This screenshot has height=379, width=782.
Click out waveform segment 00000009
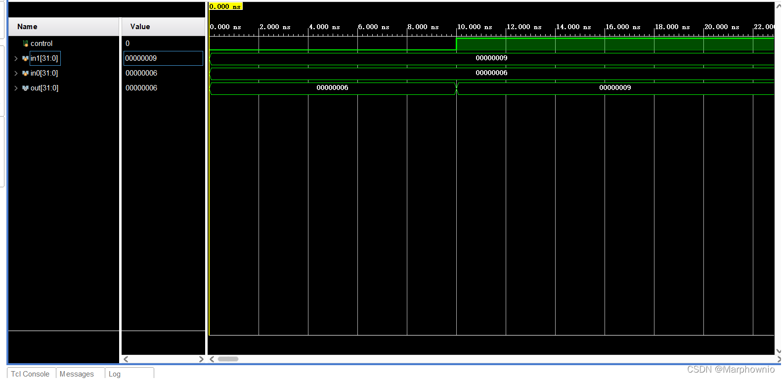coord(615,88)
